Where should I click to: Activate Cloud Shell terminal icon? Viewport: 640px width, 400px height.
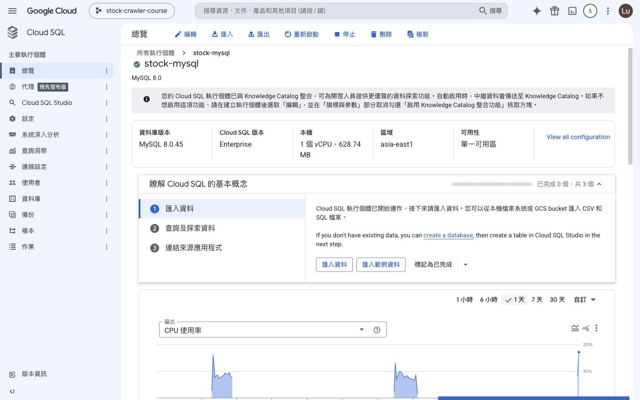(572, 11)
